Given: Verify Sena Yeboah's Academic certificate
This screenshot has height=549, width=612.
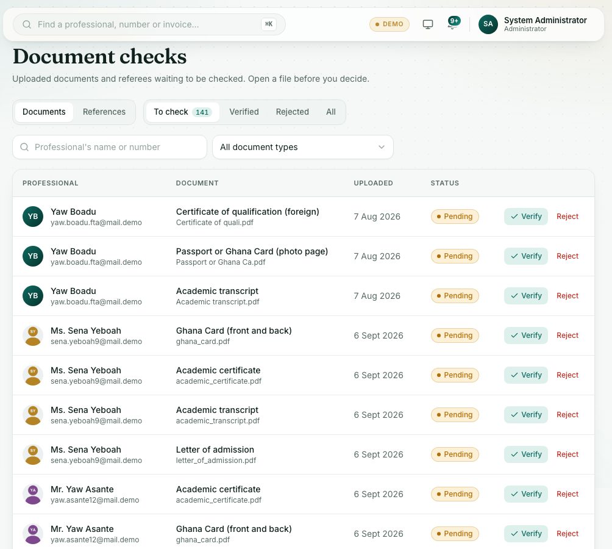Looking at the screenshot, I should 525,375.
